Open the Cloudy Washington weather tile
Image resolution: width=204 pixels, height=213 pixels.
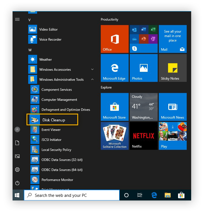click(x=144, y=107)
